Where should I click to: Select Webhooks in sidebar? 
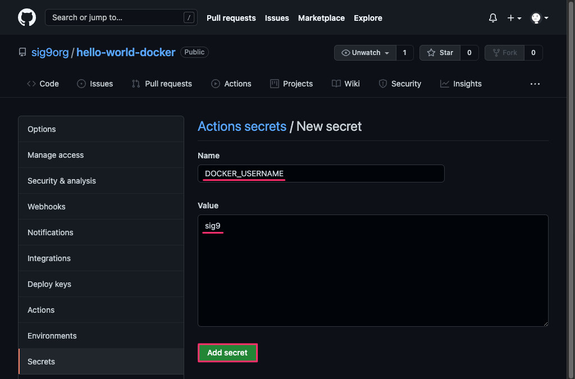tap(101, 207)
